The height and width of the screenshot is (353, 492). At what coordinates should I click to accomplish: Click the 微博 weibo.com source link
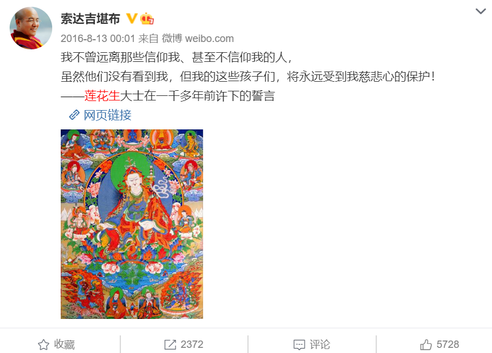pos(197,39)
